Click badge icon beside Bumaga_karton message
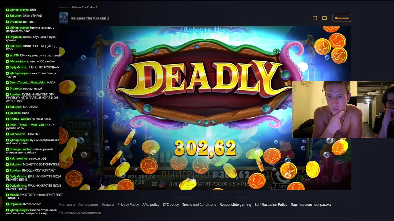Viewport: 394px width, 221px height. click(7, 149)
